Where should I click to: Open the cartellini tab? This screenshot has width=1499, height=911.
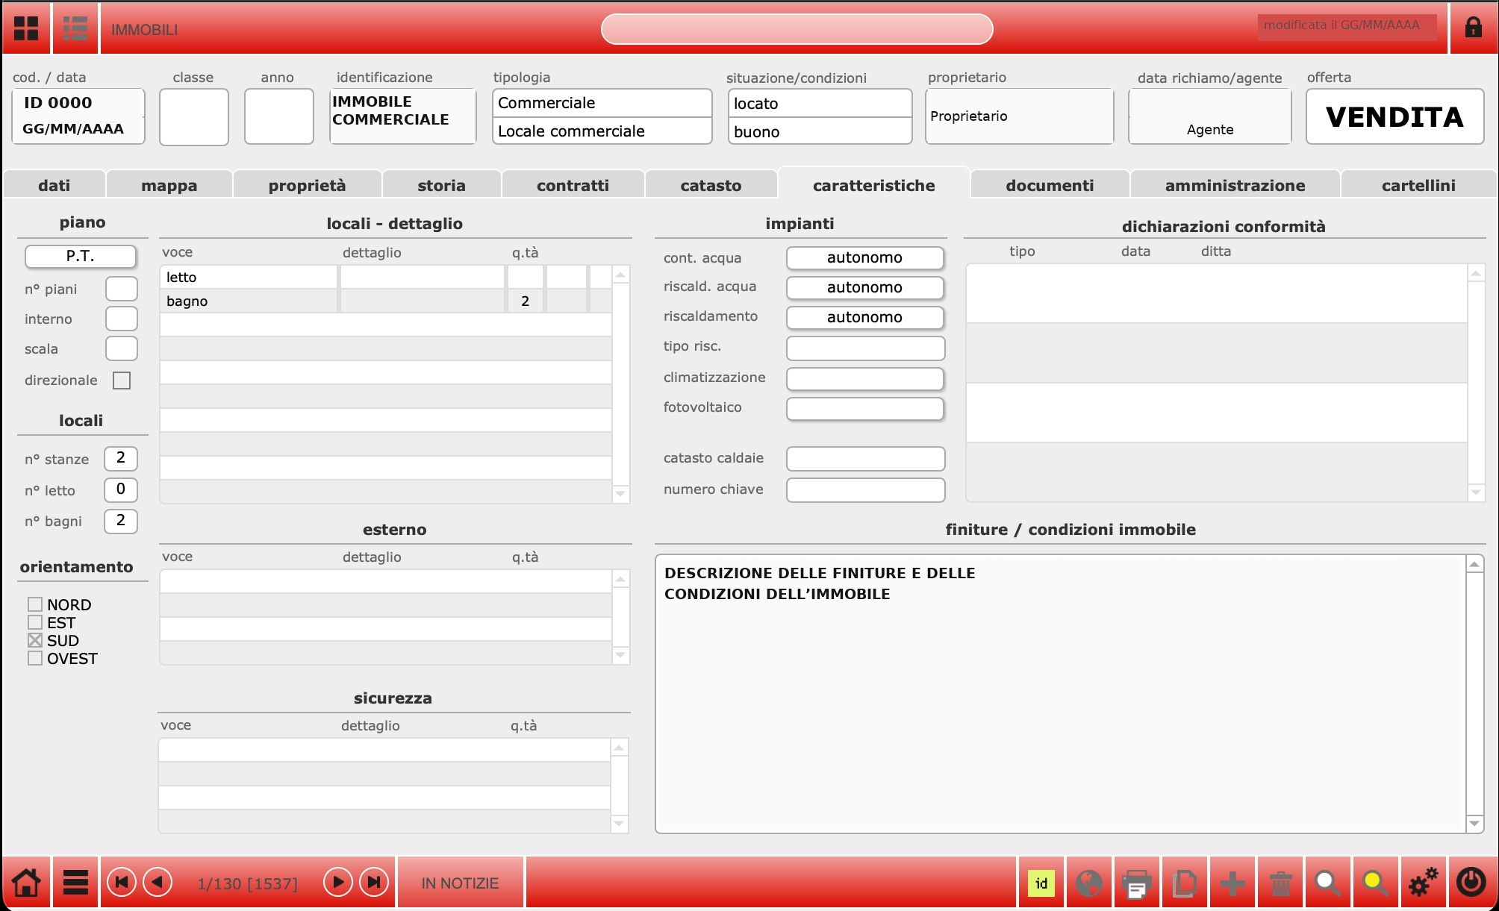[1418, 185]
